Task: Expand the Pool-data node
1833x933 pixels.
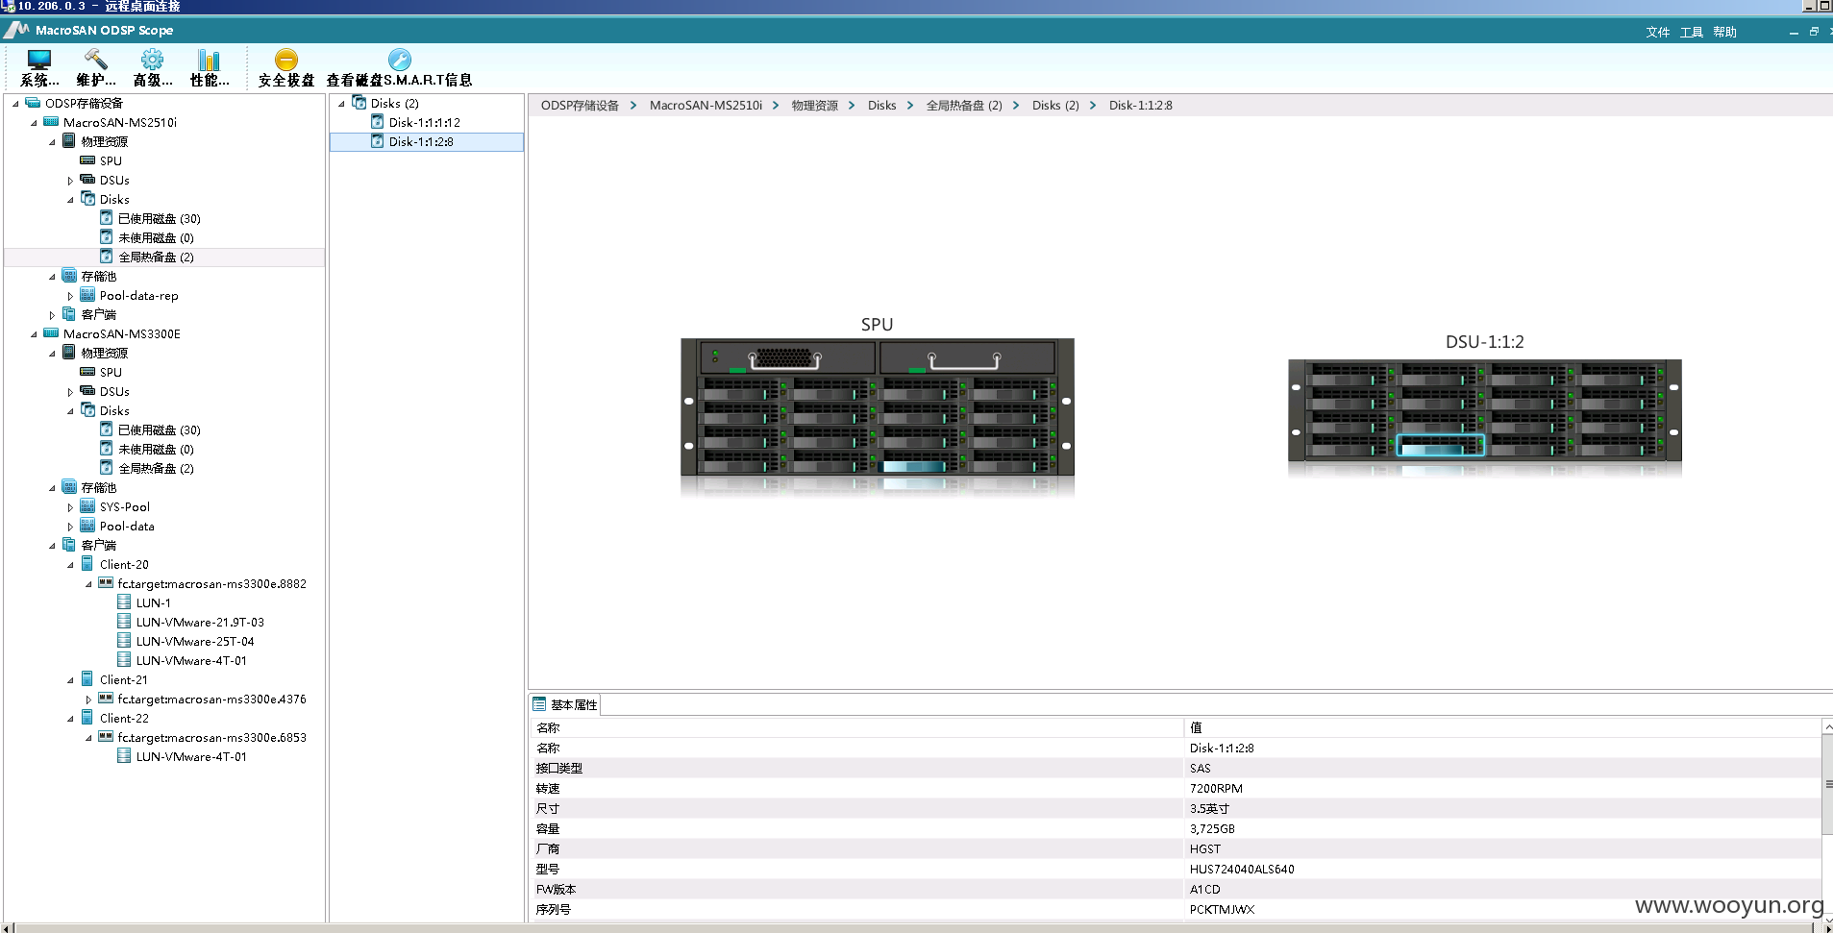Action: [70, 527]
